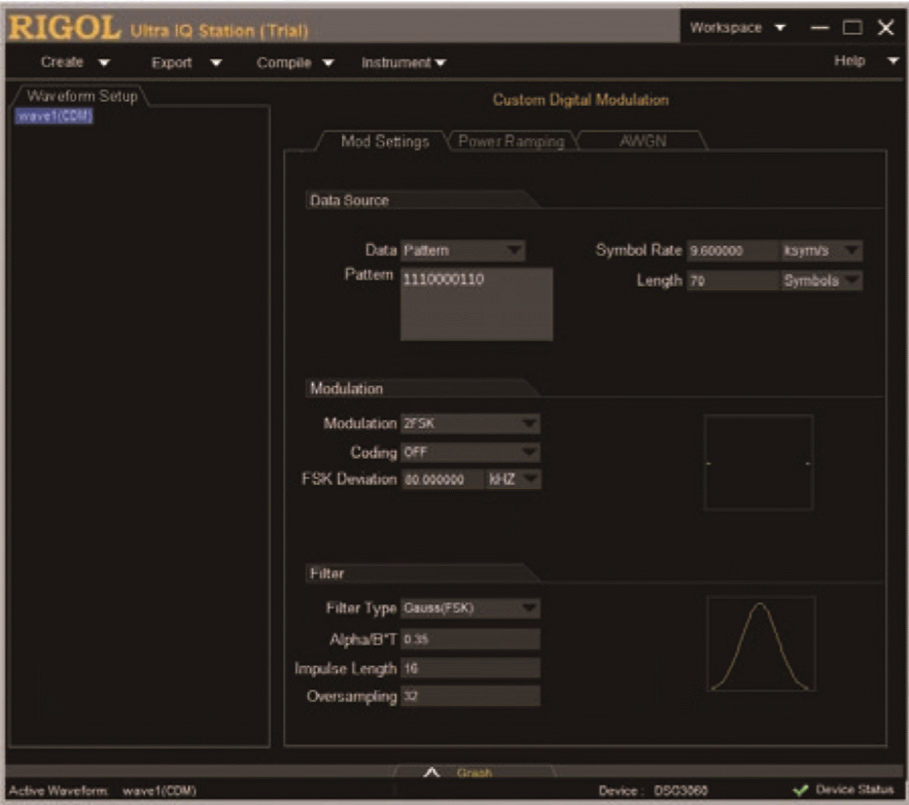
Task: Open the Help menu
Action: click(866, 61)
